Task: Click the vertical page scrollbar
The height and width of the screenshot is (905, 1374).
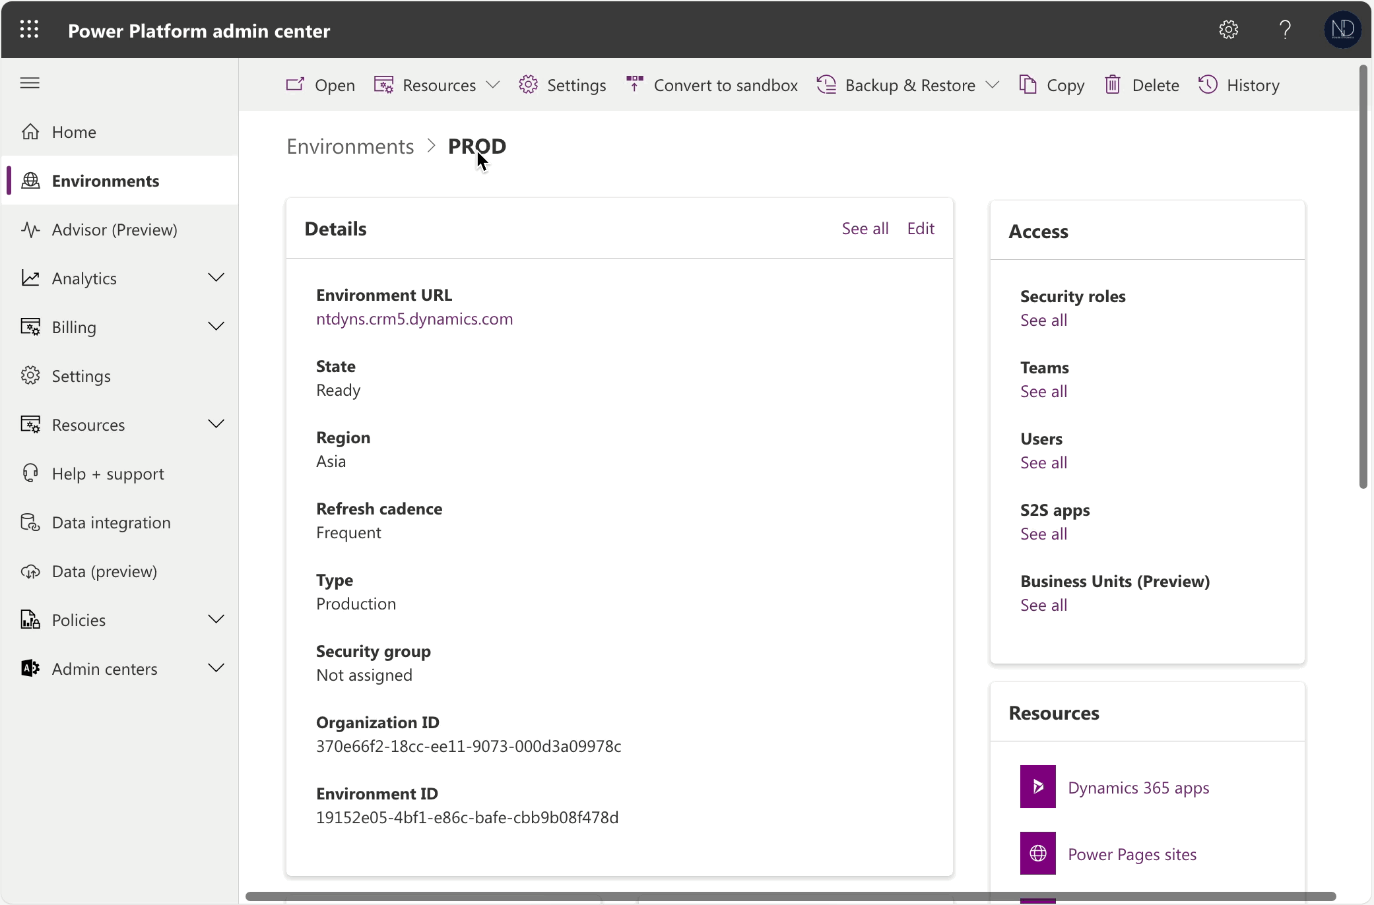Action: (x=1363, y=277)
